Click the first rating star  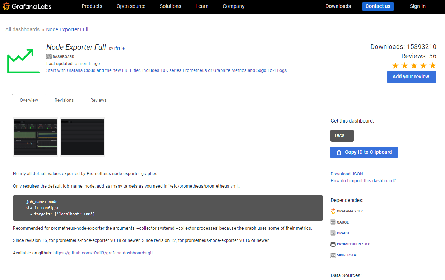click(x=395, y=65)
